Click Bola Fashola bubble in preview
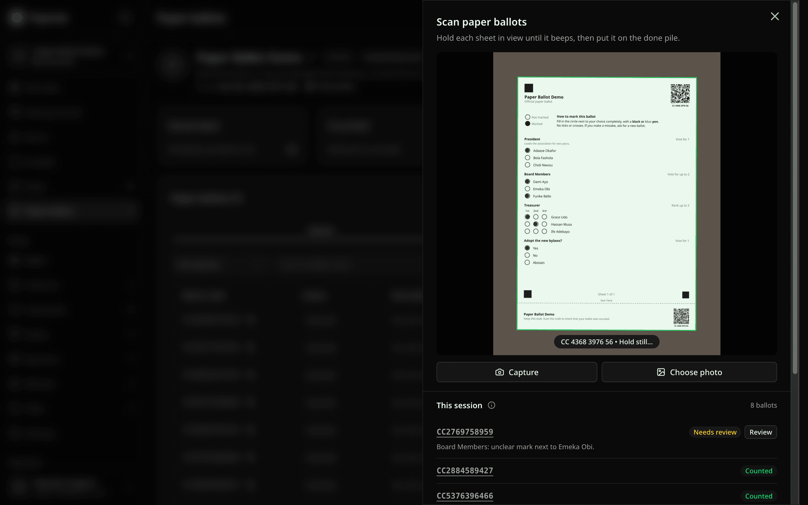 point(527,158)
